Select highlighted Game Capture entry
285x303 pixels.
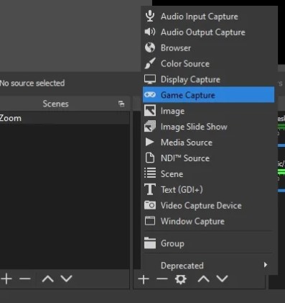[208, 95]
